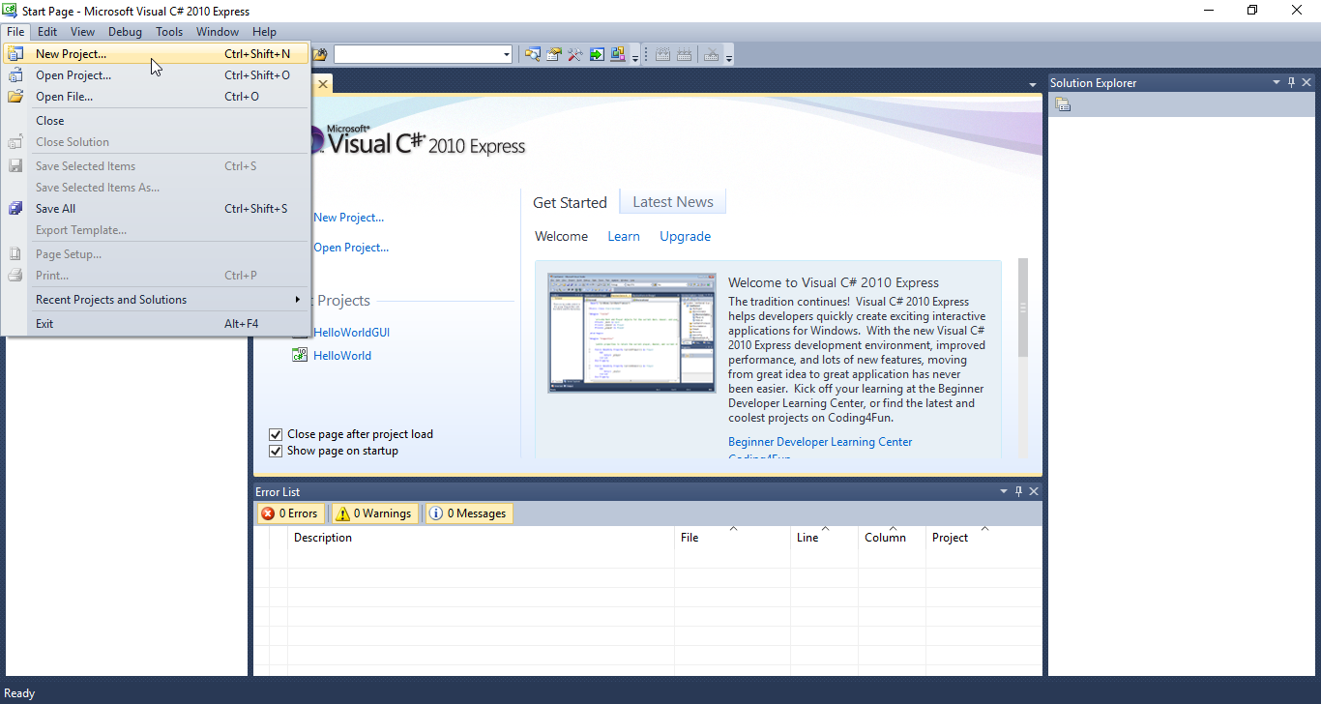This screenshot has width=1321, height=704.
Task: Open the Help menu
Action: click(264, 32)
